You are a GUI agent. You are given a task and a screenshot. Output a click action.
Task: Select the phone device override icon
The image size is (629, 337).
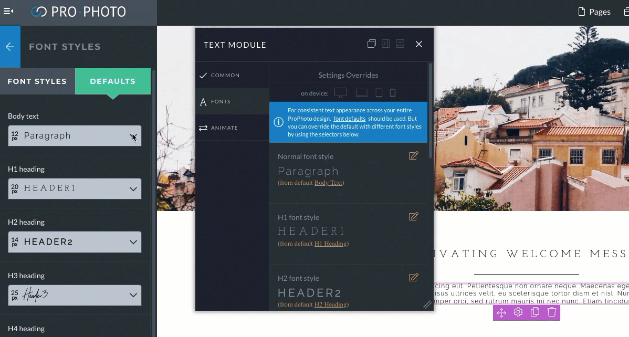pos(393,93)
